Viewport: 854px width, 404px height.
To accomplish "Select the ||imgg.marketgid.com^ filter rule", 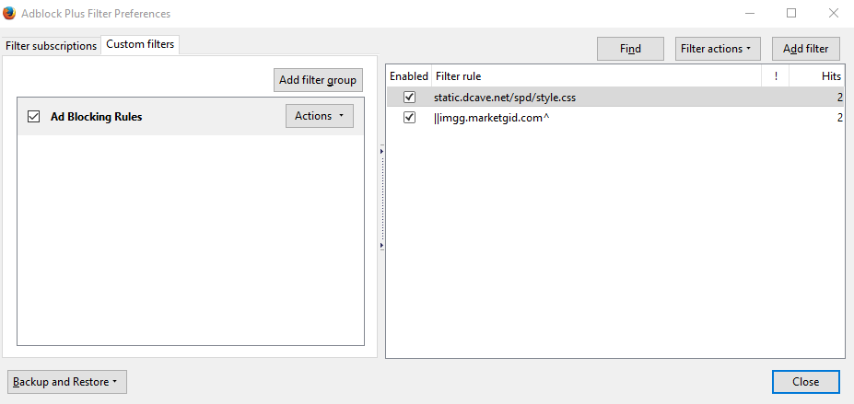I will pyautogui.click(x=492, y=117).
